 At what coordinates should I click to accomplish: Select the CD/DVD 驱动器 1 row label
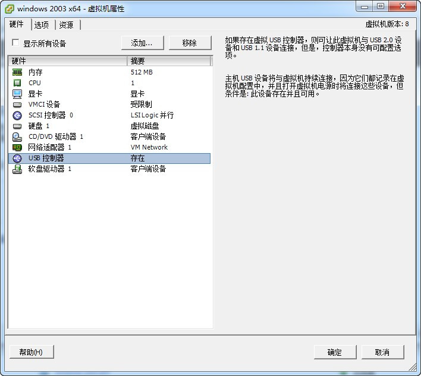56,136
